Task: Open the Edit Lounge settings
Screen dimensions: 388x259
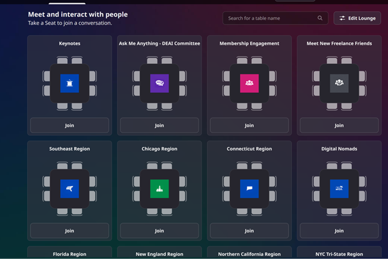Action: click(x=358, y=19)
